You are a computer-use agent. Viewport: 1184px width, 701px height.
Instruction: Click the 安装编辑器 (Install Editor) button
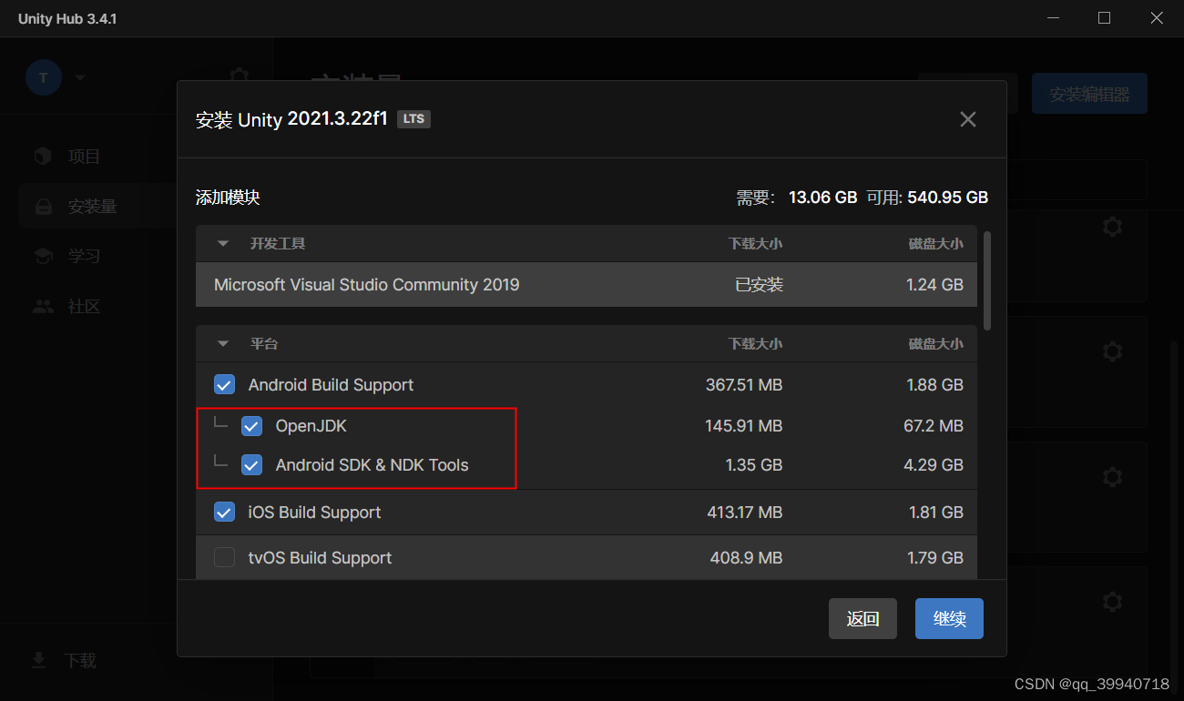1089,94
